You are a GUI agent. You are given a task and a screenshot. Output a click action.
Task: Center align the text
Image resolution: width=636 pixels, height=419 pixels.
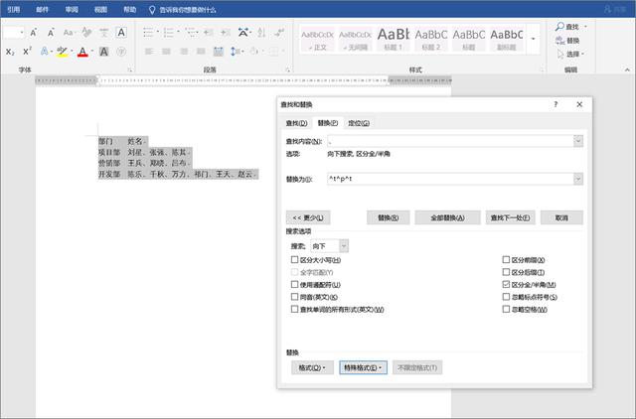[x=166, y=52]
